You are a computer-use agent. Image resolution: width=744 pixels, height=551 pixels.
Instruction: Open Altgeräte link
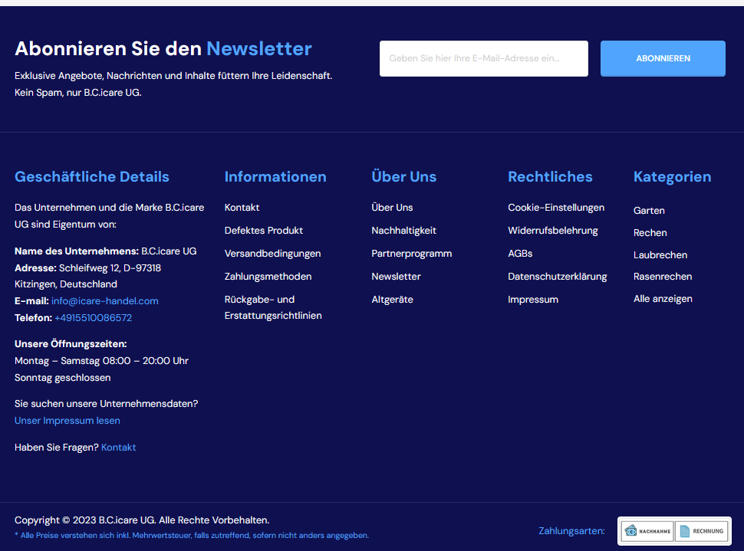[x=392, y=300]
